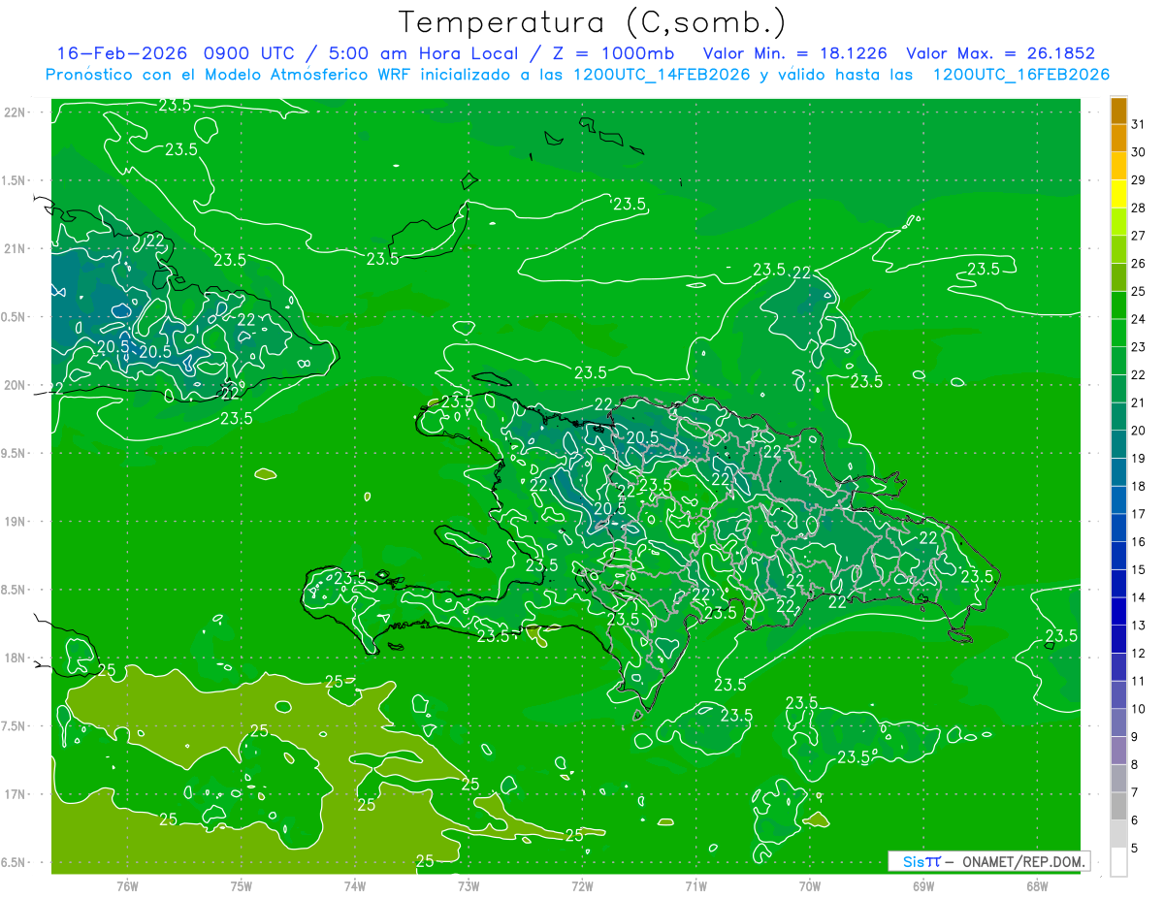
Task: Click the title "Temperatura (C,somb.)"
Action: 593,22
